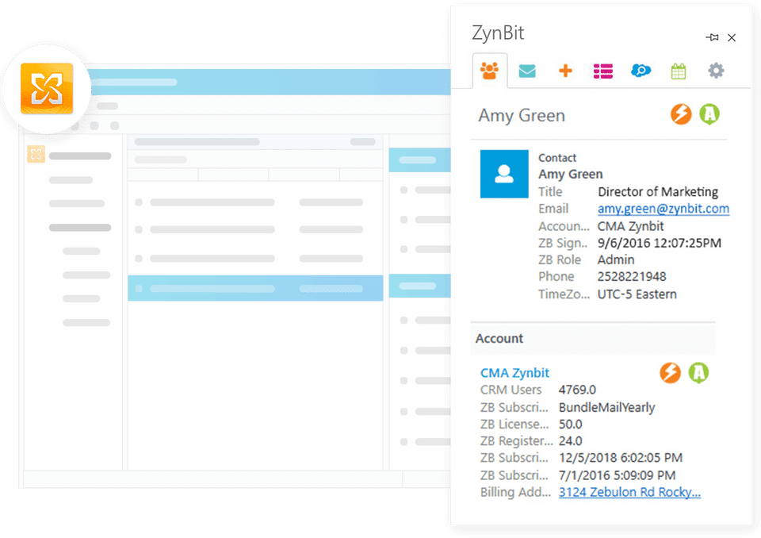Click the orange lightning icon beside Amy Green header
The width and height of the screenshot is (761, 538).
point(681,114)
